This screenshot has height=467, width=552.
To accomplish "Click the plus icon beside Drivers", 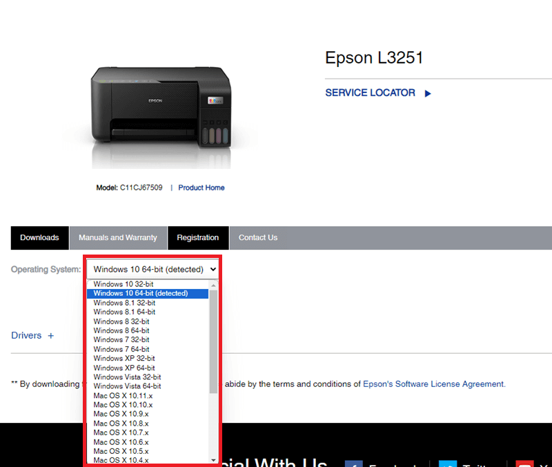I will coord(50,336).
